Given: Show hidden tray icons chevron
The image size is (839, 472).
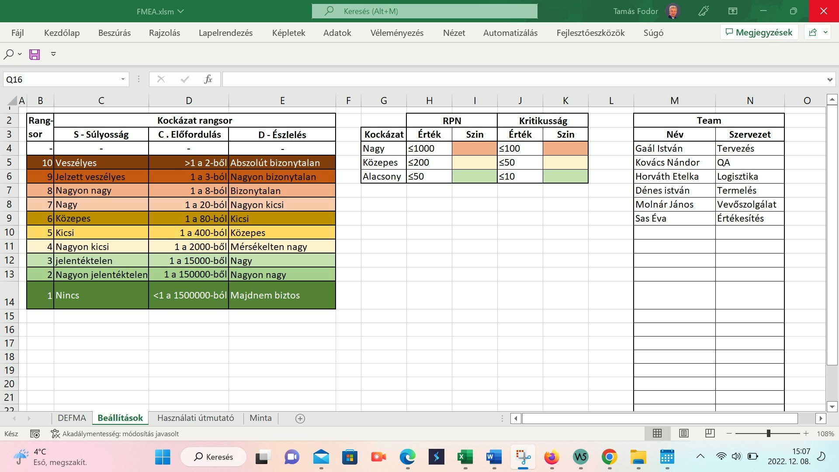Looking at the screenshot, I should tap(700, 457).
